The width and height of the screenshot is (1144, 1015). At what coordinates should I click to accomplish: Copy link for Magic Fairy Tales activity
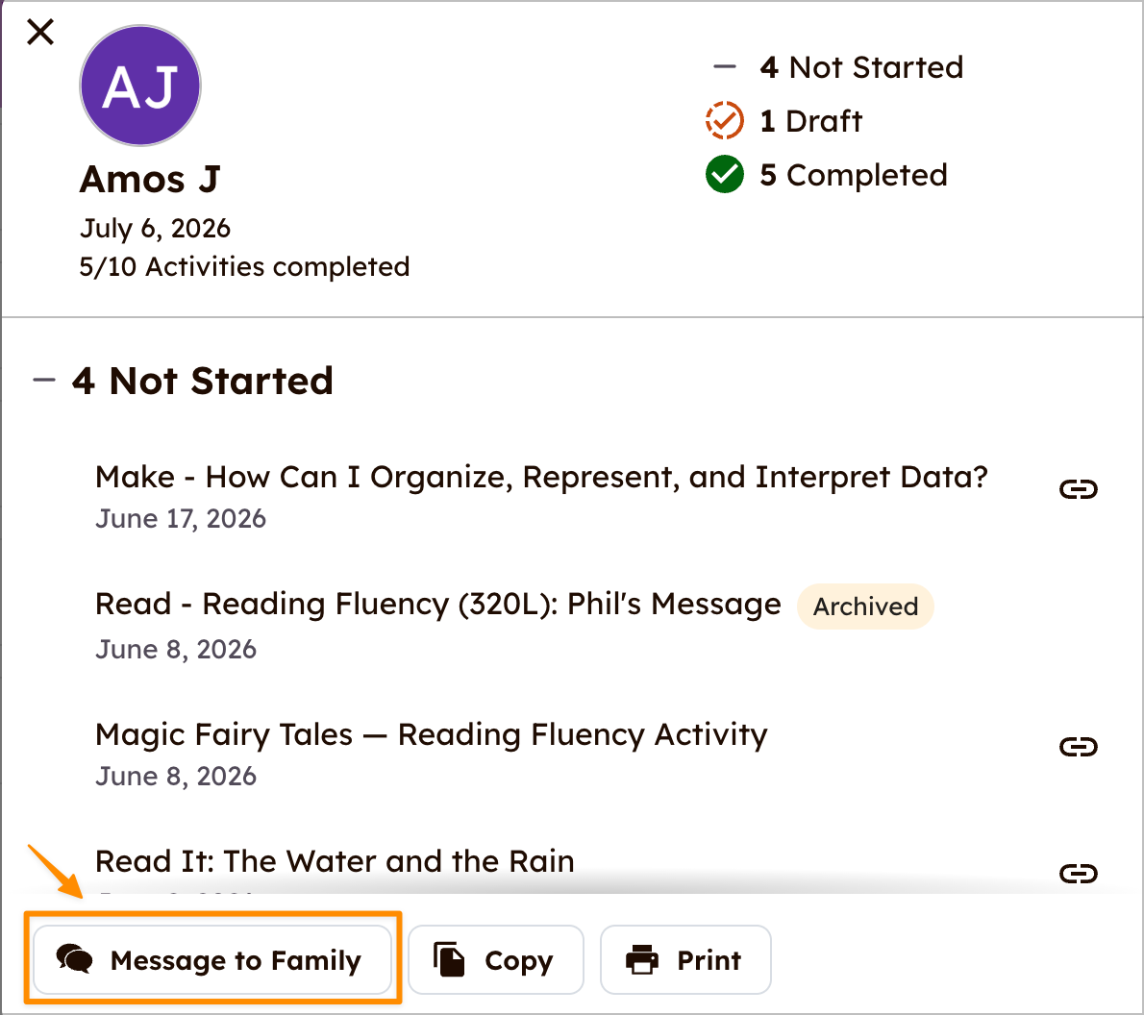pyautogui.click(x=1079, y=747)
